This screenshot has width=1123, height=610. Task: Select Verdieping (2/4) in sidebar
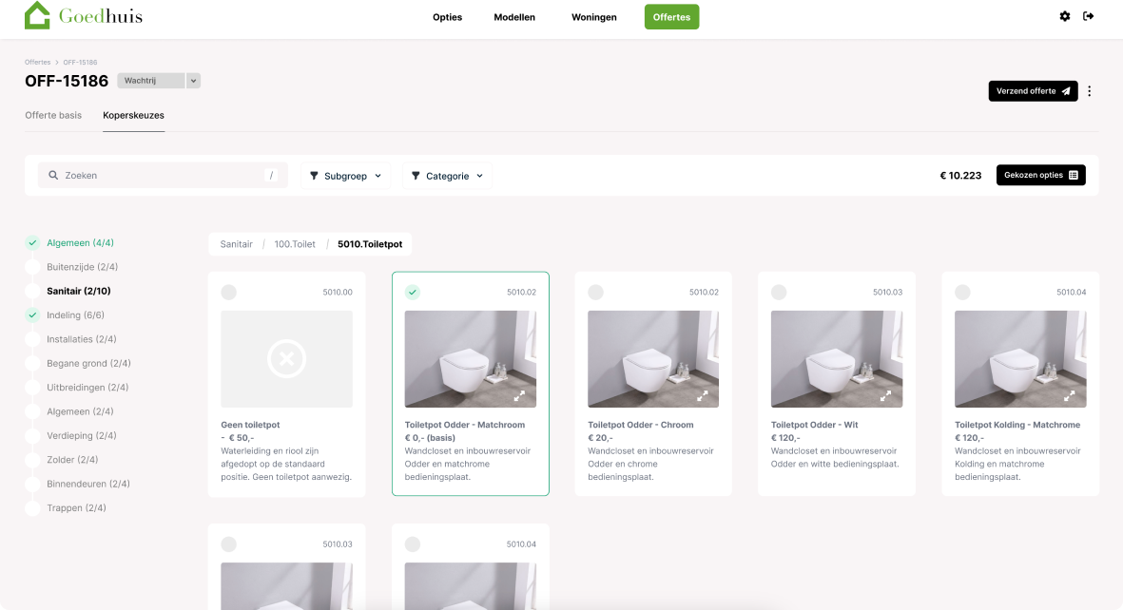pyautogui.click(x=82, y=435)
